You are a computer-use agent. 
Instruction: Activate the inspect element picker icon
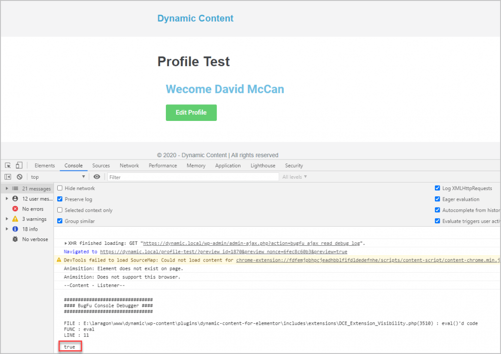[8, 165]
